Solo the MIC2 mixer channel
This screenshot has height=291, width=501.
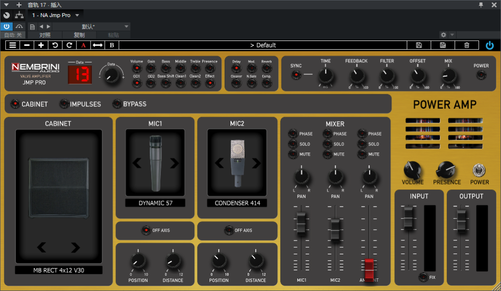tap(327, 144)
